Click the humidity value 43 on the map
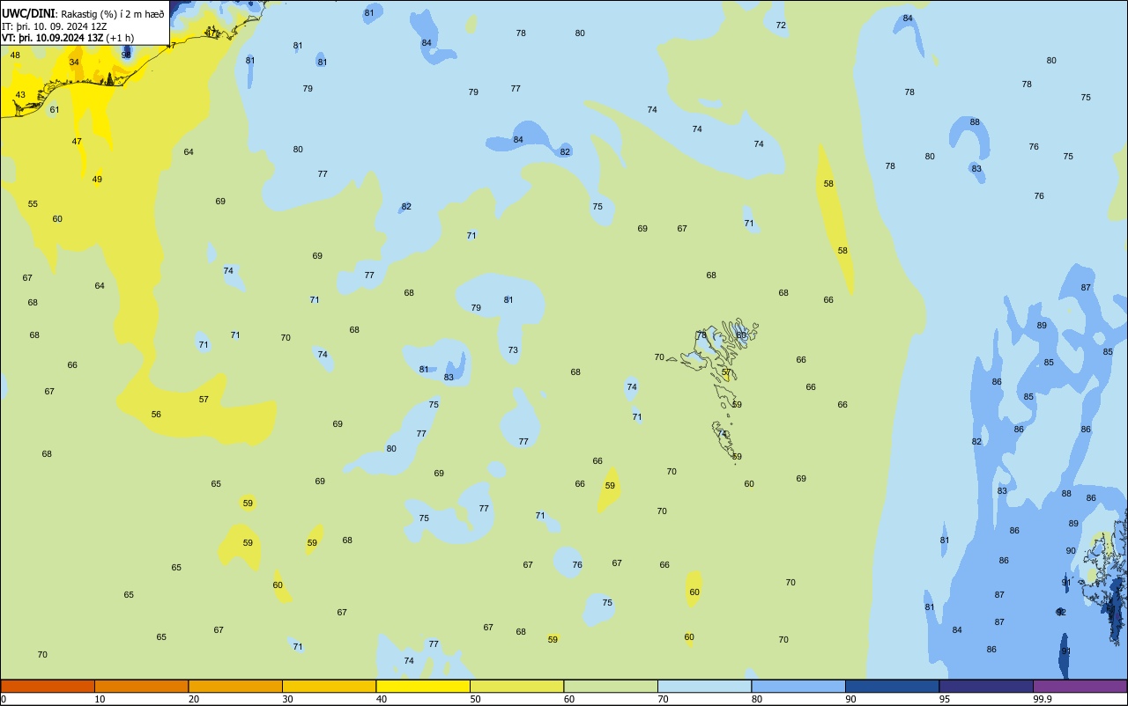The image size is (1128, 706). coord(20,95)
